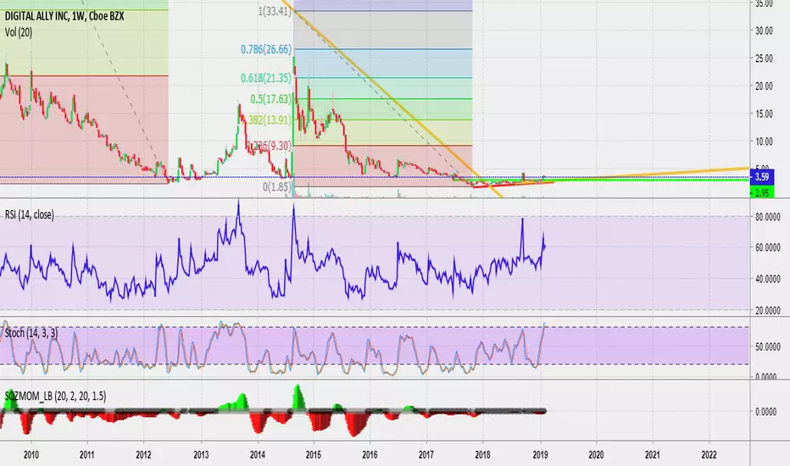Screen dimensions: 790x466
Task: Select the Stoch (14, 3, 3) indicator label
Action: [x=31, y=333]
